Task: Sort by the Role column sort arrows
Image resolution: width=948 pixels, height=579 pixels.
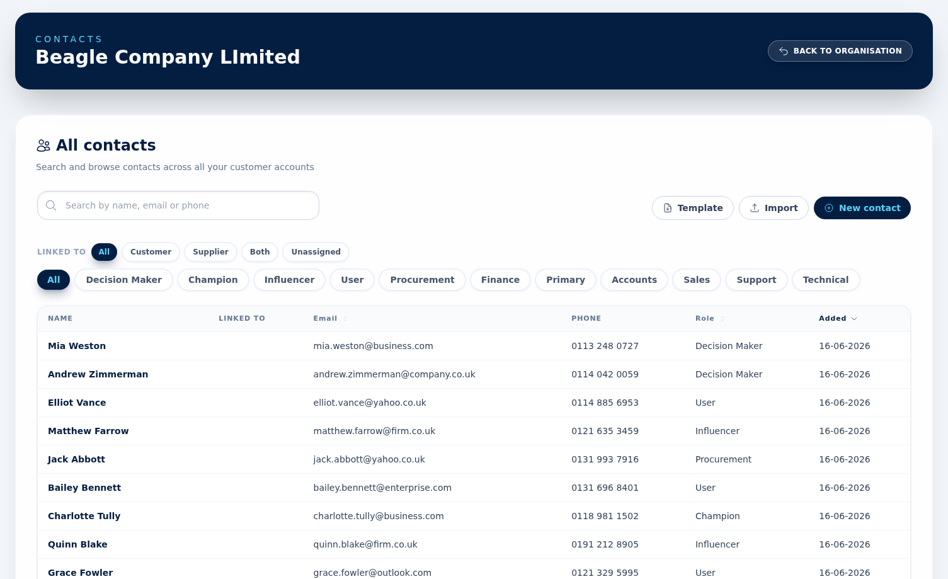Action: (x=722, y=319)
